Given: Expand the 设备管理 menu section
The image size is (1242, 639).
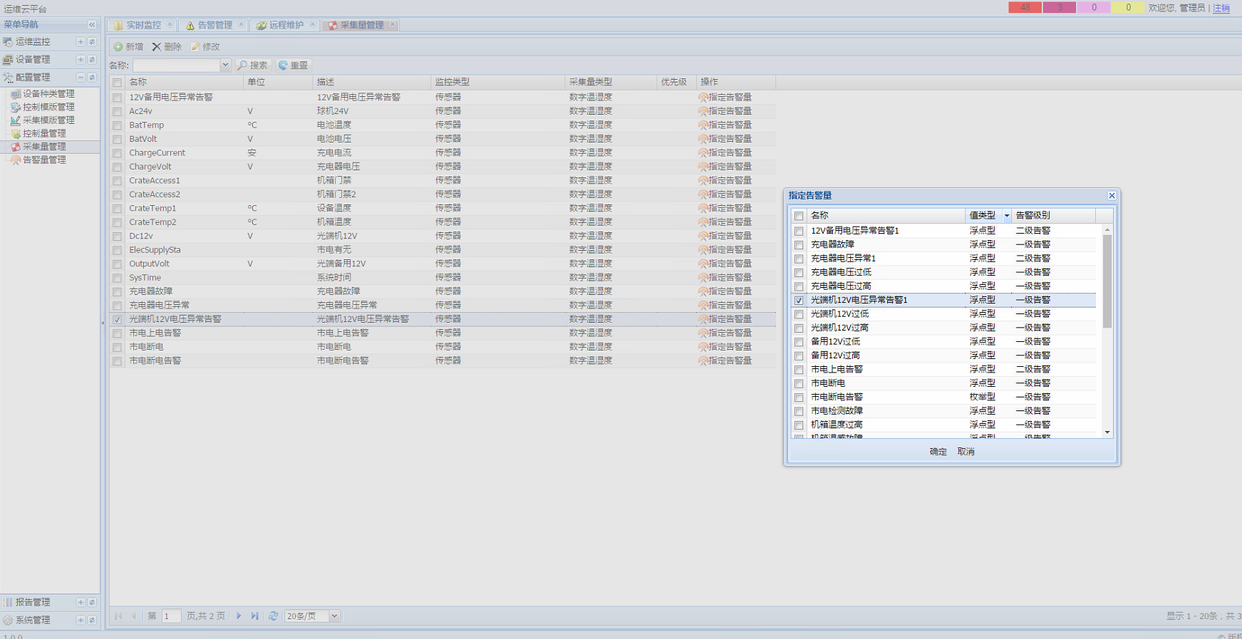Looking at the screenshot, I should coord(81,60).
